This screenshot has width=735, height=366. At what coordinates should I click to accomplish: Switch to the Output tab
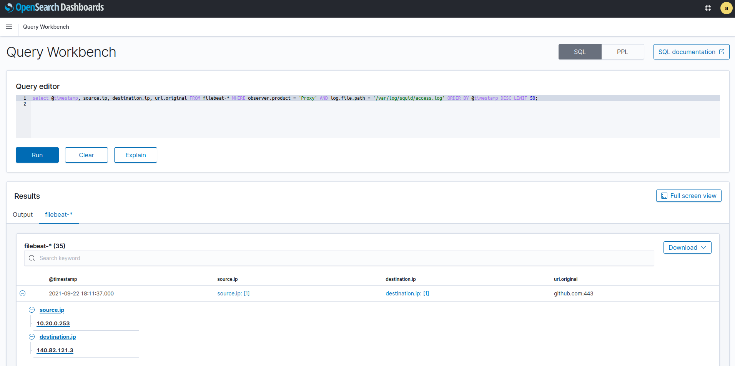pyautogui.click(x=23, y=214)
